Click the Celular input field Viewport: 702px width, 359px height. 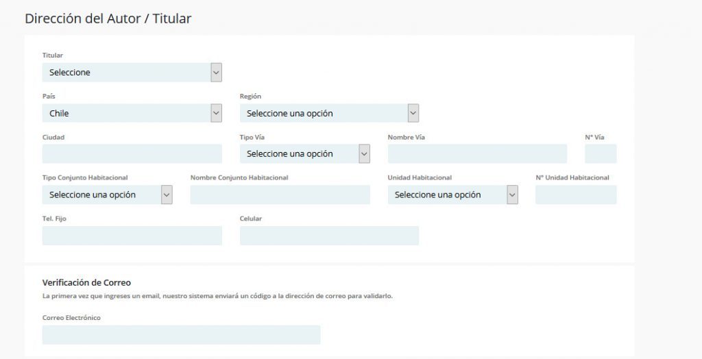click(x=329, y=236)
